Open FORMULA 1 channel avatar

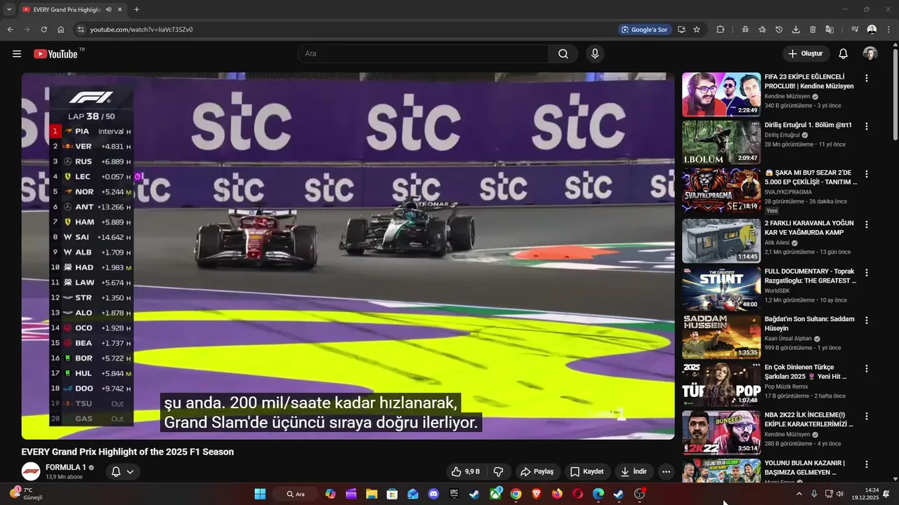click(30, 471)
